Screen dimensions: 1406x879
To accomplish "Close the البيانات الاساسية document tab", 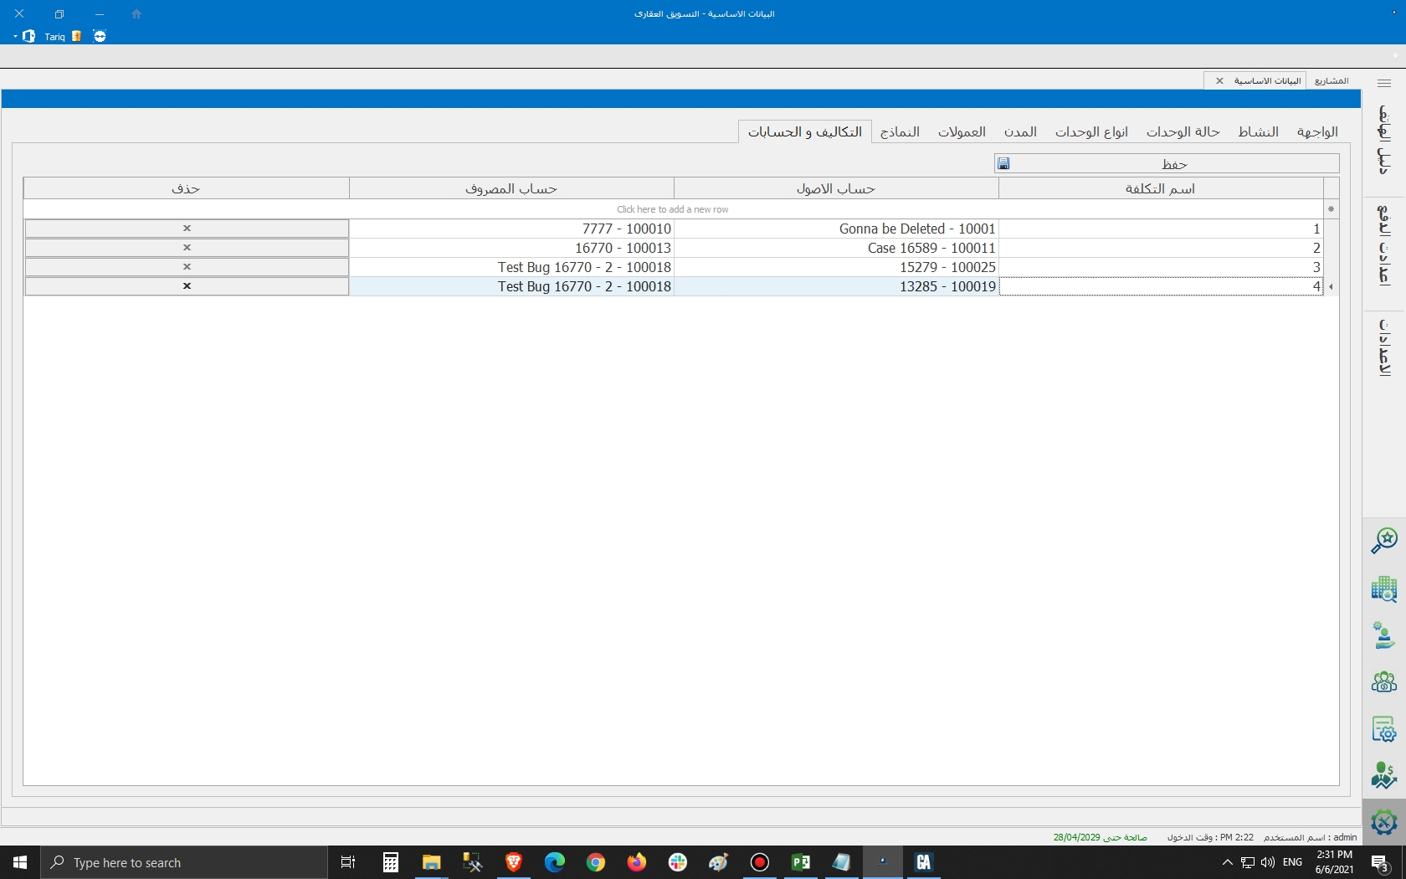I will pos(1219,81).
